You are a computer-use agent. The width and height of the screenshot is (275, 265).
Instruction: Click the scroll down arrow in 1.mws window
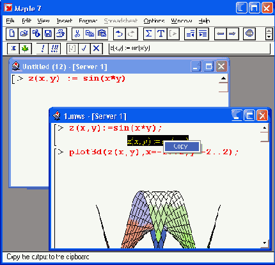[x=265, y=243]
